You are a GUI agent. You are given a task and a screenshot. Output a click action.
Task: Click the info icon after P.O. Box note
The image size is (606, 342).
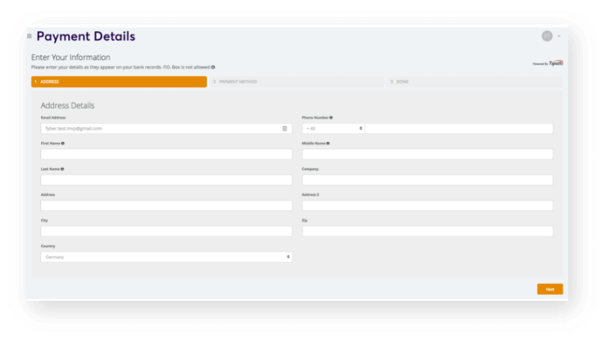click(x=213, y=67)
